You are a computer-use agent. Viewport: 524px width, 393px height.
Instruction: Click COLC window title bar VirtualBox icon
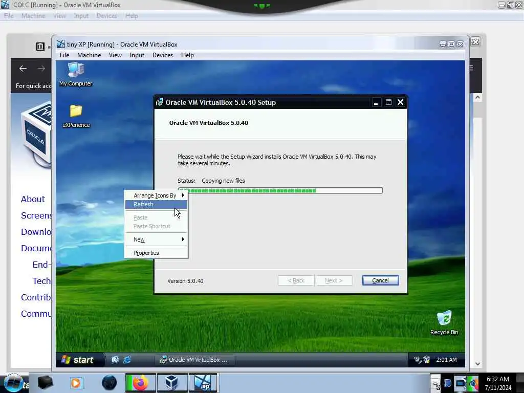5,5
